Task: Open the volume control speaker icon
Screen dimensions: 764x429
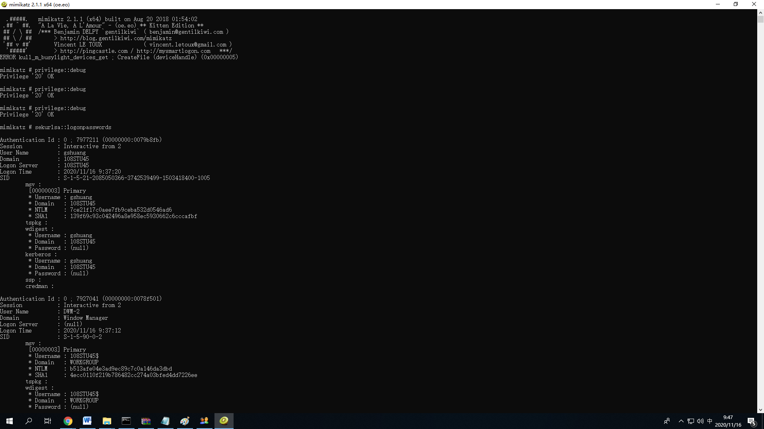Action: pos(700,421)
